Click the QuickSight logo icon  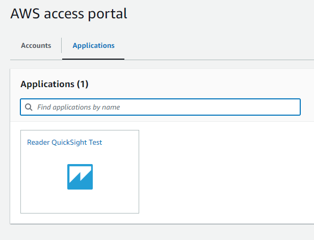pyautogui.click(x=80, y=177)
